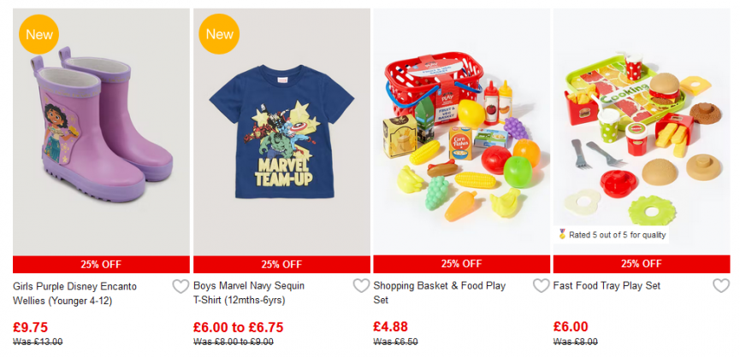Click the New badge on Marvel T-shirt
740x357 pixels.
(220, 34)
